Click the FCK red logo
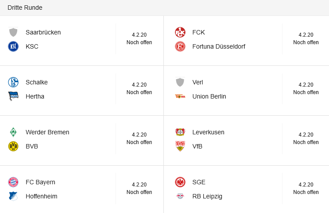The height and width of the screenshot is (213, 329). coord(180,32)
